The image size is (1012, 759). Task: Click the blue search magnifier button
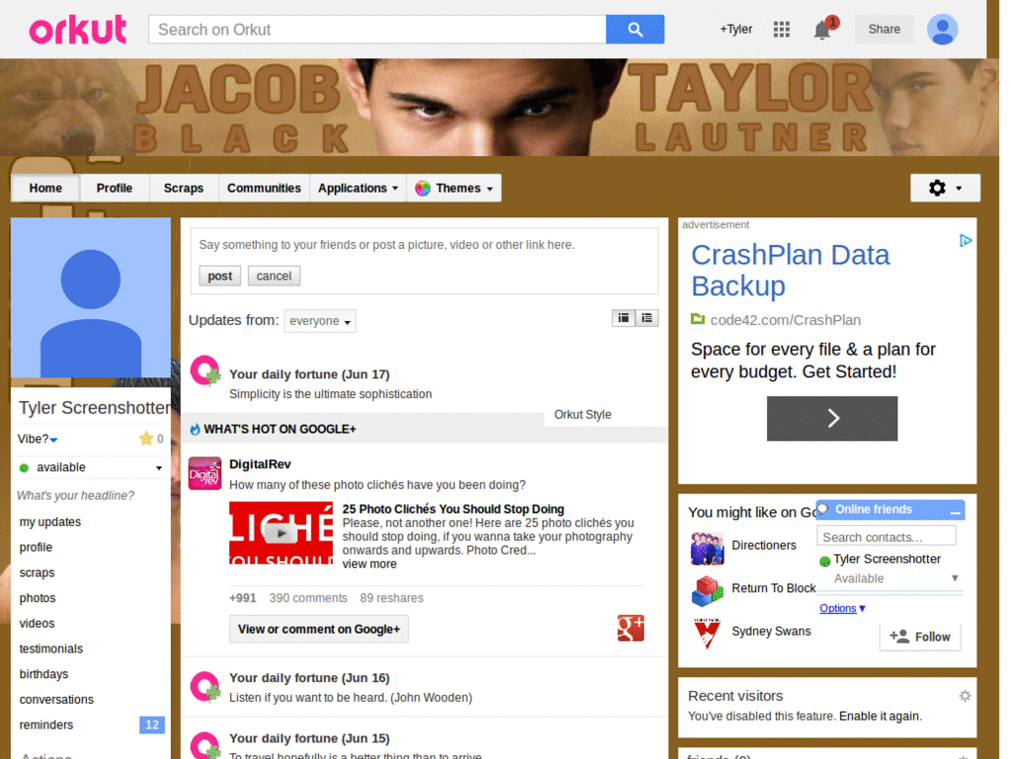click(634, 30)
